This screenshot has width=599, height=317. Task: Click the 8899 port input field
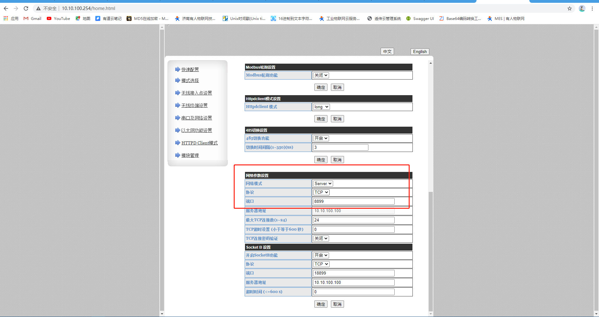pyautogui.click(x=353, y=202)
